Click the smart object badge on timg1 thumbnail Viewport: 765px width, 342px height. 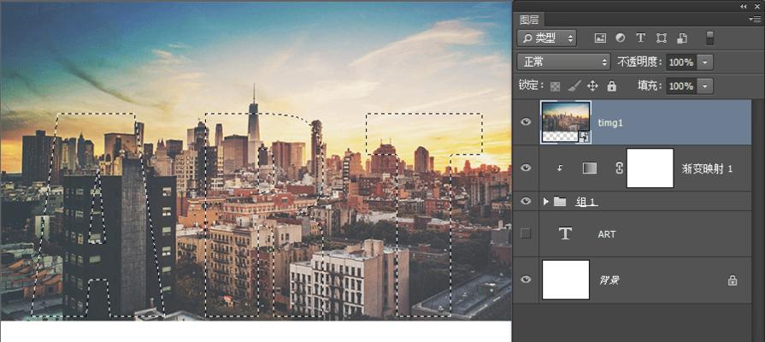click(x=585, y=137)
